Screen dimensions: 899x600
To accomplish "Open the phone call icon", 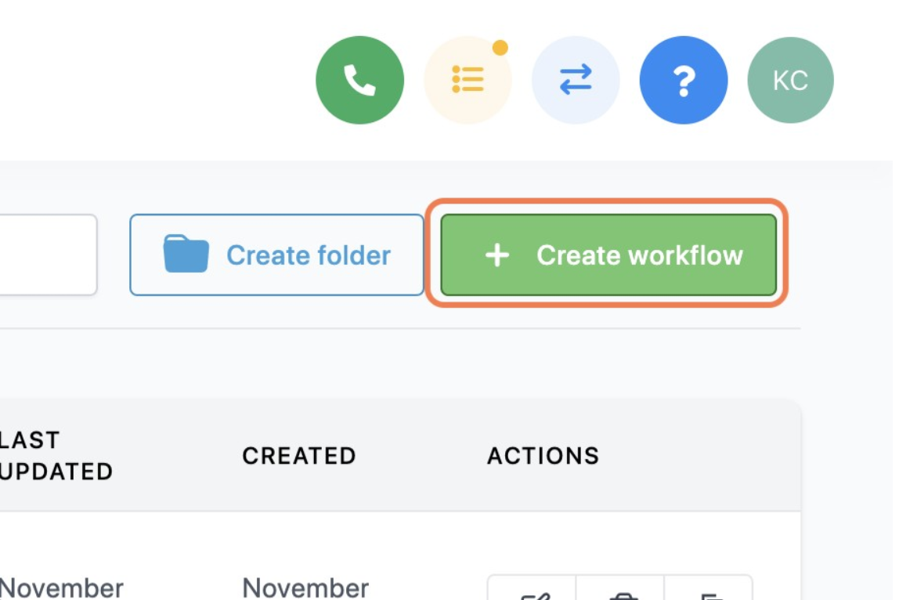I will (359, 79).
